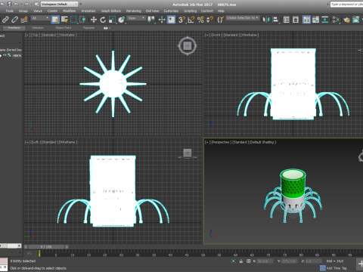Toggle the Angle Snap button
Image resolution: width=363 pixels, height=272 pixels.
click(191, 20)
